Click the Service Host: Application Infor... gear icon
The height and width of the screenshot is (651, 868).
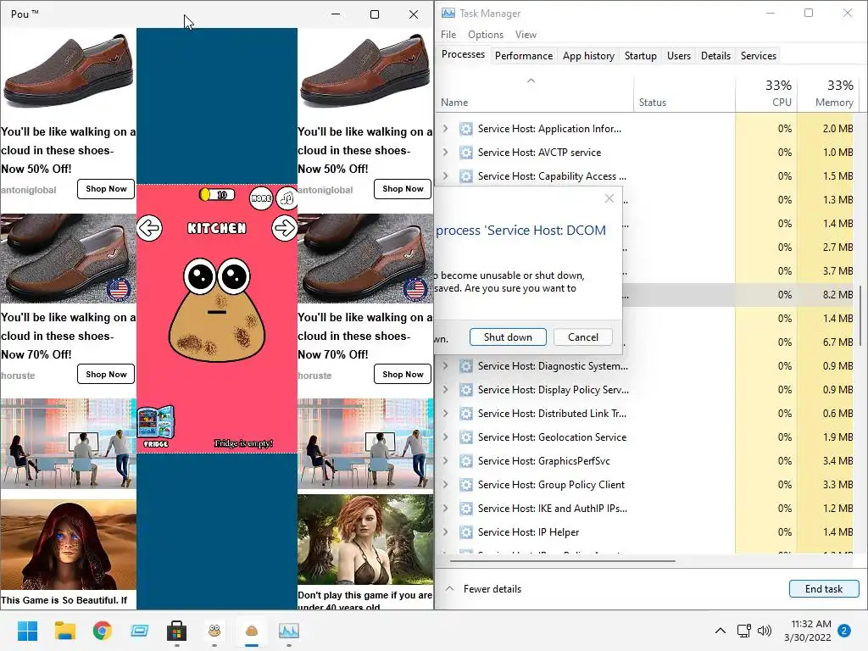click(x=466, y=129)
